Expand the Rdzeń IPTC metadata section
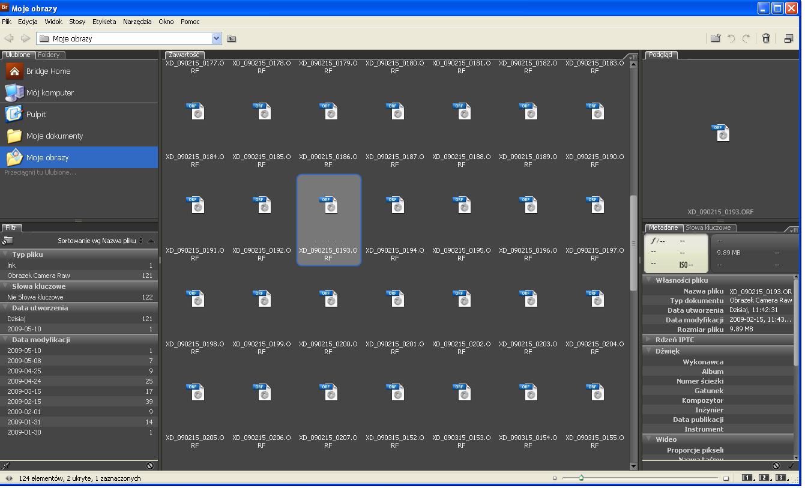Viewport: 805px width, 488px height. pyautogui.click(x=648, y=340)
